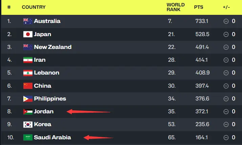Click the minus change icon for Australia
242x145 pixels.
[226, 21]
